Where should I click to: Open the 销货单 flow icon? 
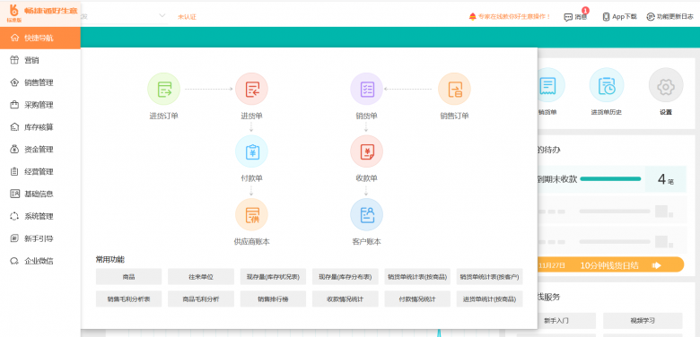coord(366,89)
